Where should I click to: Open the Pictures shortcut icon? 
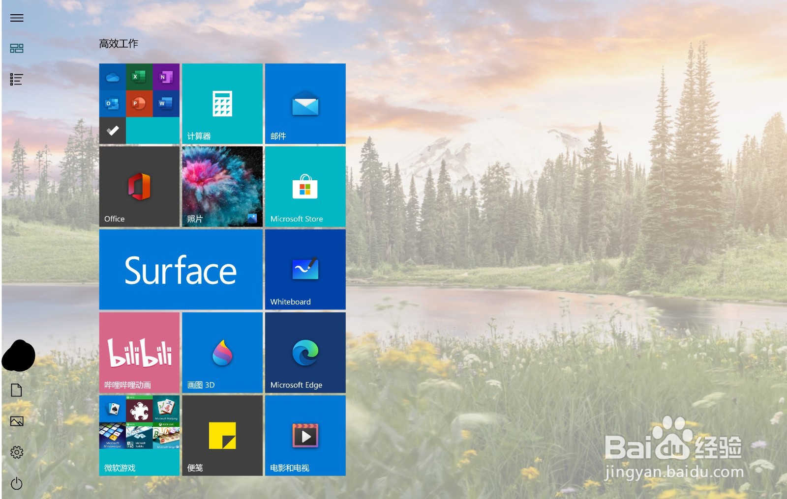[17, 421]
